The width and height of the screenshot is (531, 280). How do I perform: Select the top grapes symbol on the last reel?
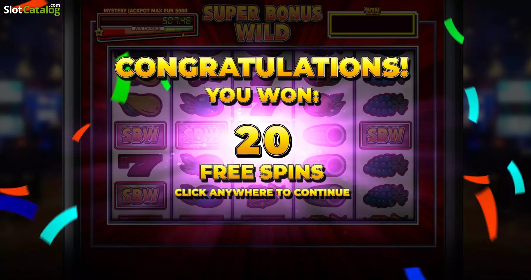[385, 105]
